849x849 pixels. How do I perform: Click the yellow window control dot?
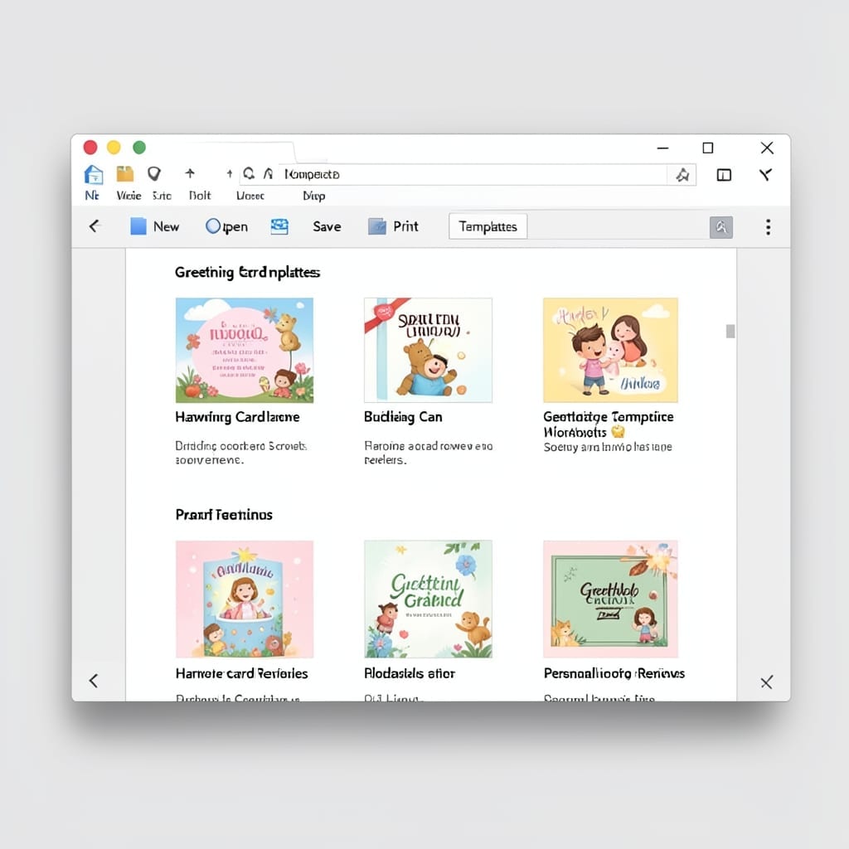pyautogui.click(x=114, y=148)
